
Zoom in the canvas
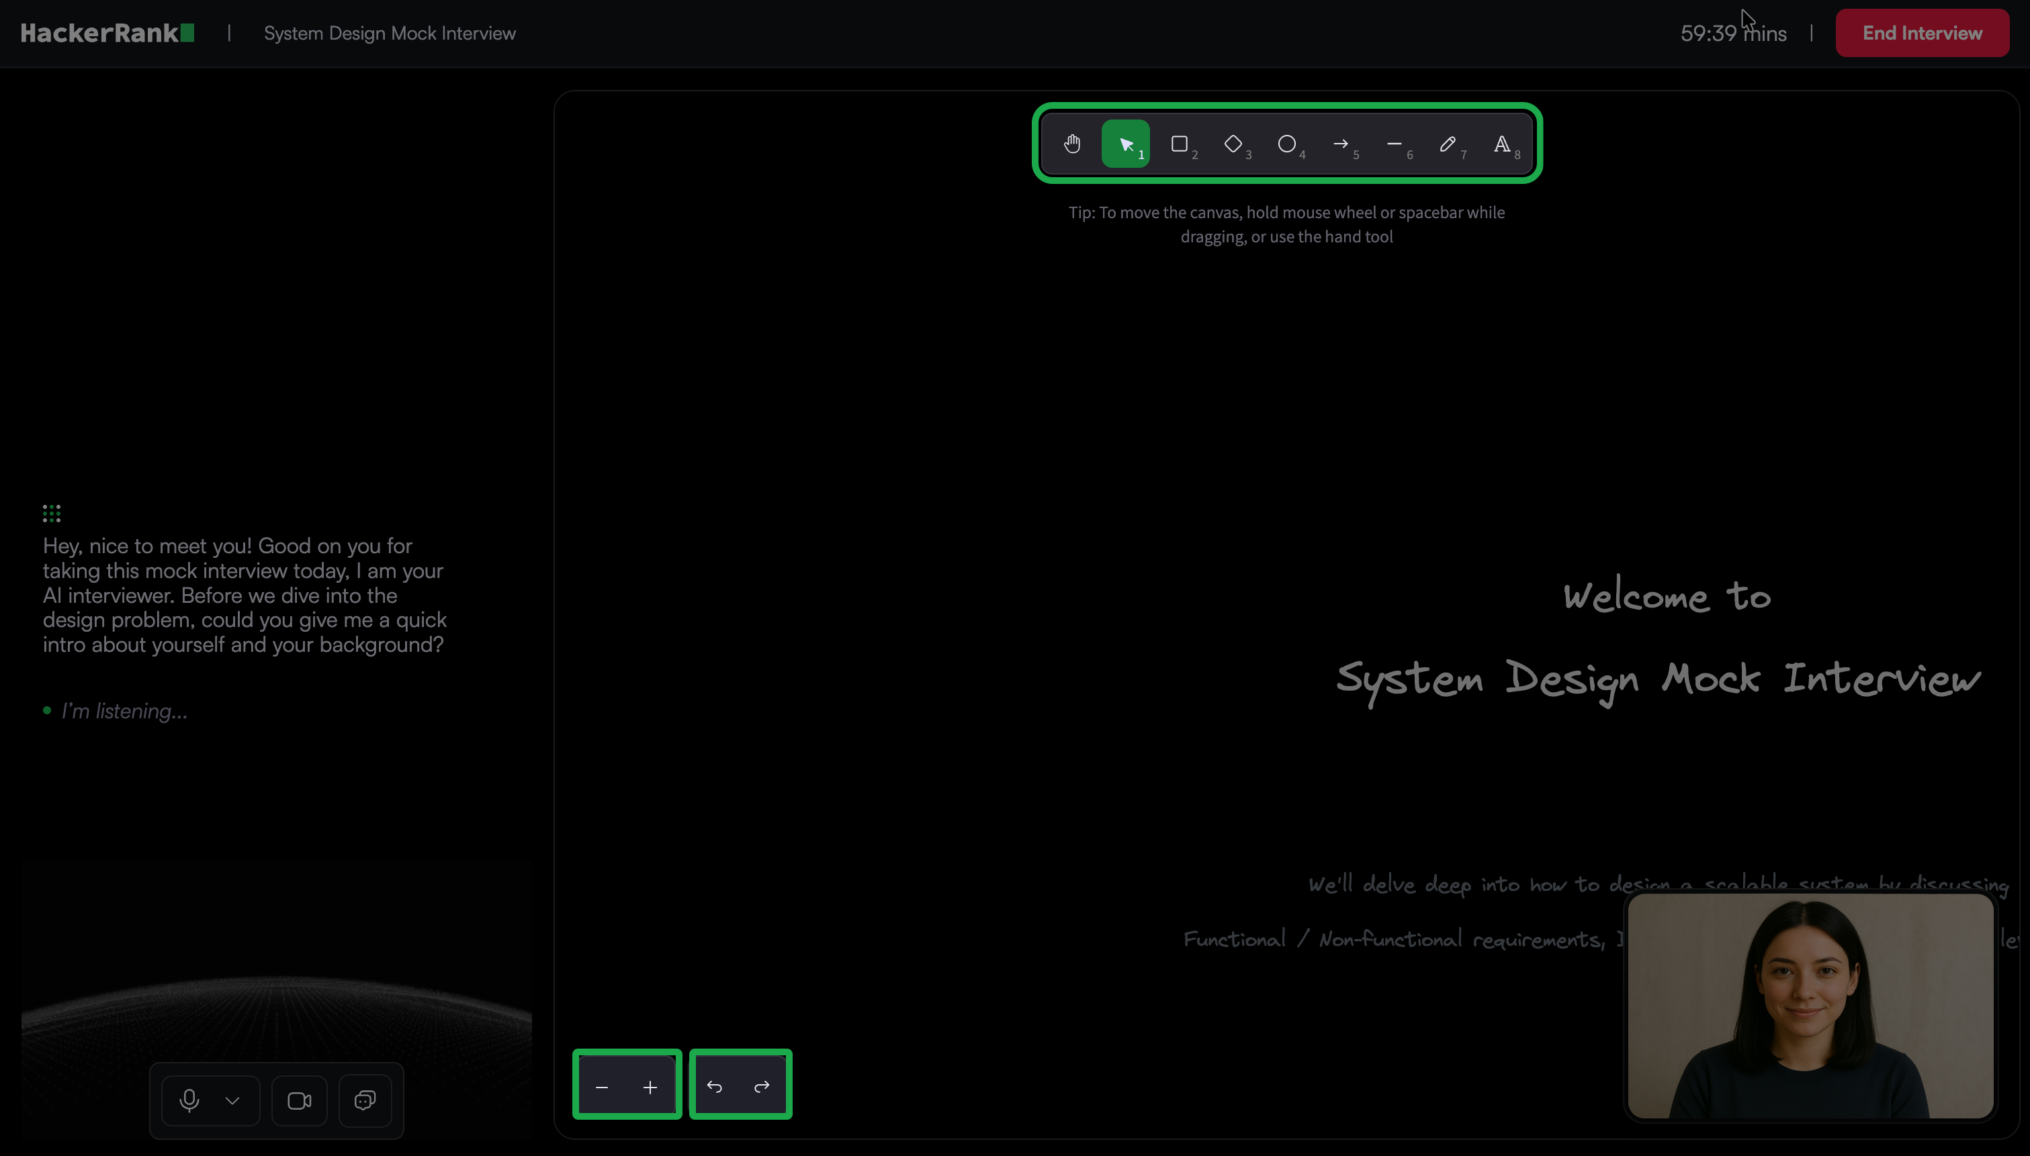(x=650, y=1087)
